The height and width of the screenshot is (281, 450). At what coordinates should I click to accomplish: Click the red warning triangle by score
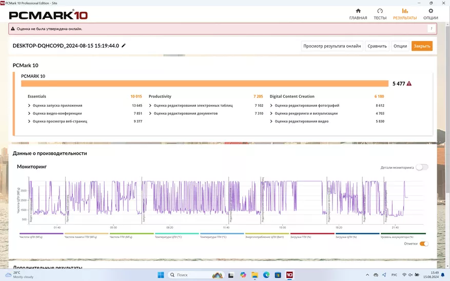pyautogui.click(x=409, y=84)
